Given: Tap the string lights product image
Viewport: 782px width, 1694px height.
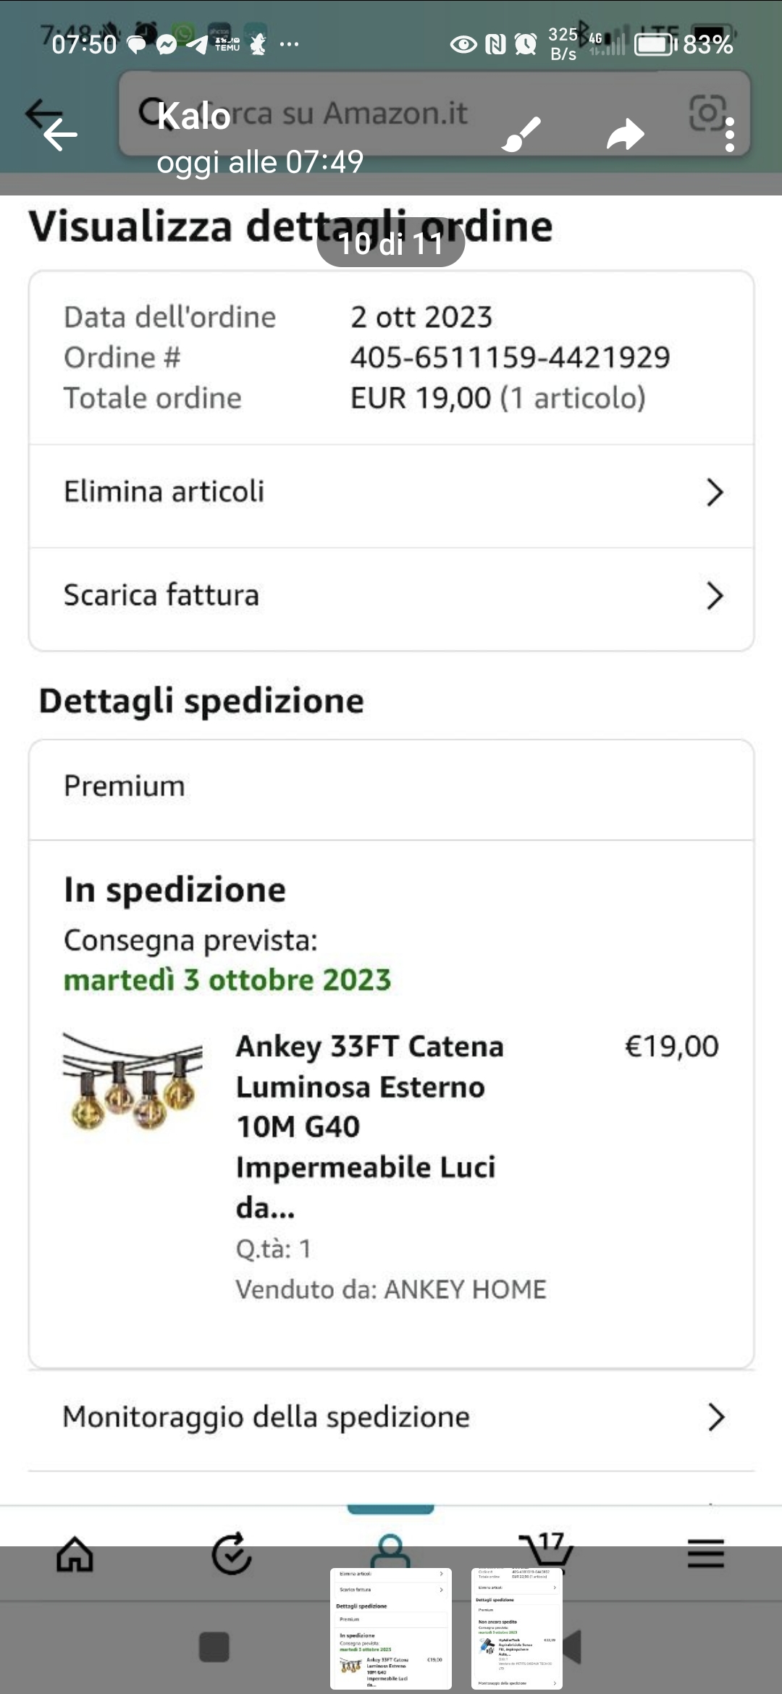Looking at the screenshot, I should coord(133,1082).
